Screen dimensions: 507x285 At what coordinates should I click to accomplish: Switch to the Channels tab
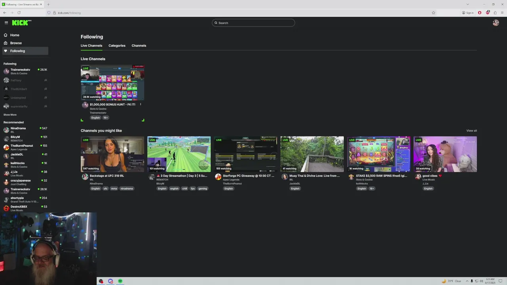(x=139, y=46)
